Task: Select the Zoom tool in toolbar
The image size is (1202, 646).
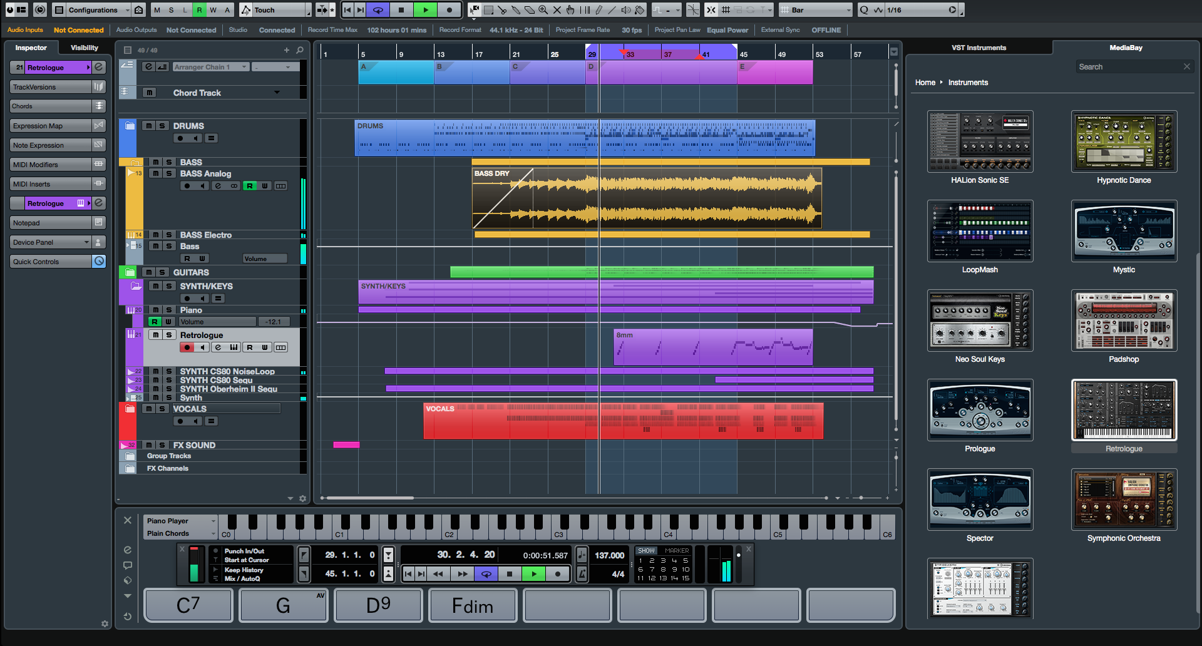Action: tap(543, 10)
